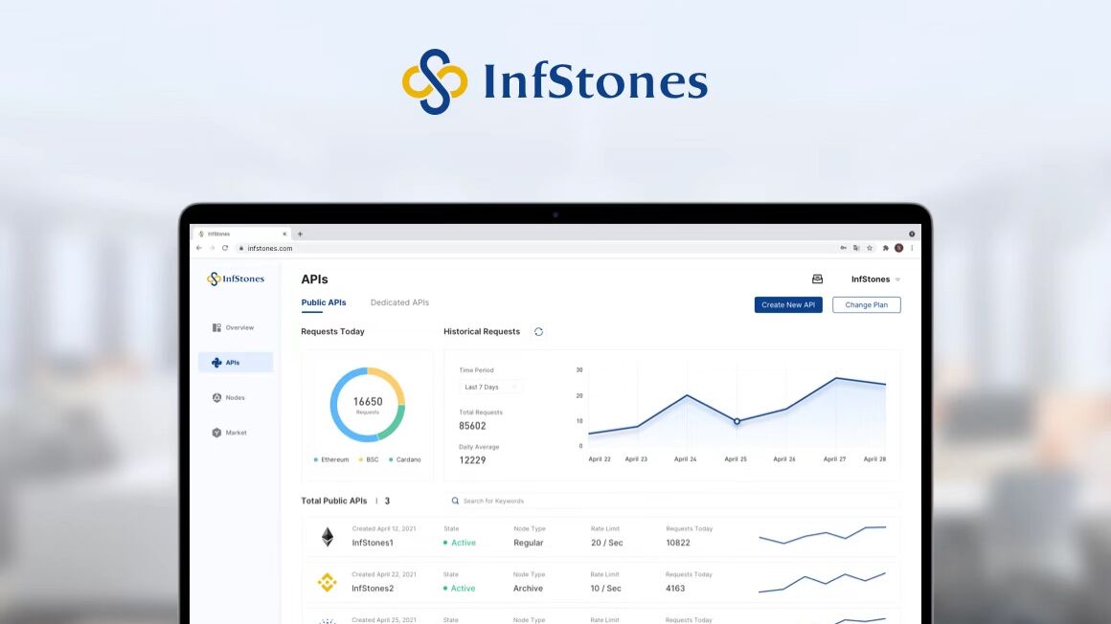Refresh Historical Requests with the reload icon
Screen dimensions: 1111x624
coord(538,331)
